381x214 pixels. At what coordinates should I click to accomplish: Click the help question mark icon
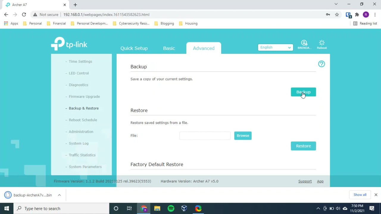(321, 64)
